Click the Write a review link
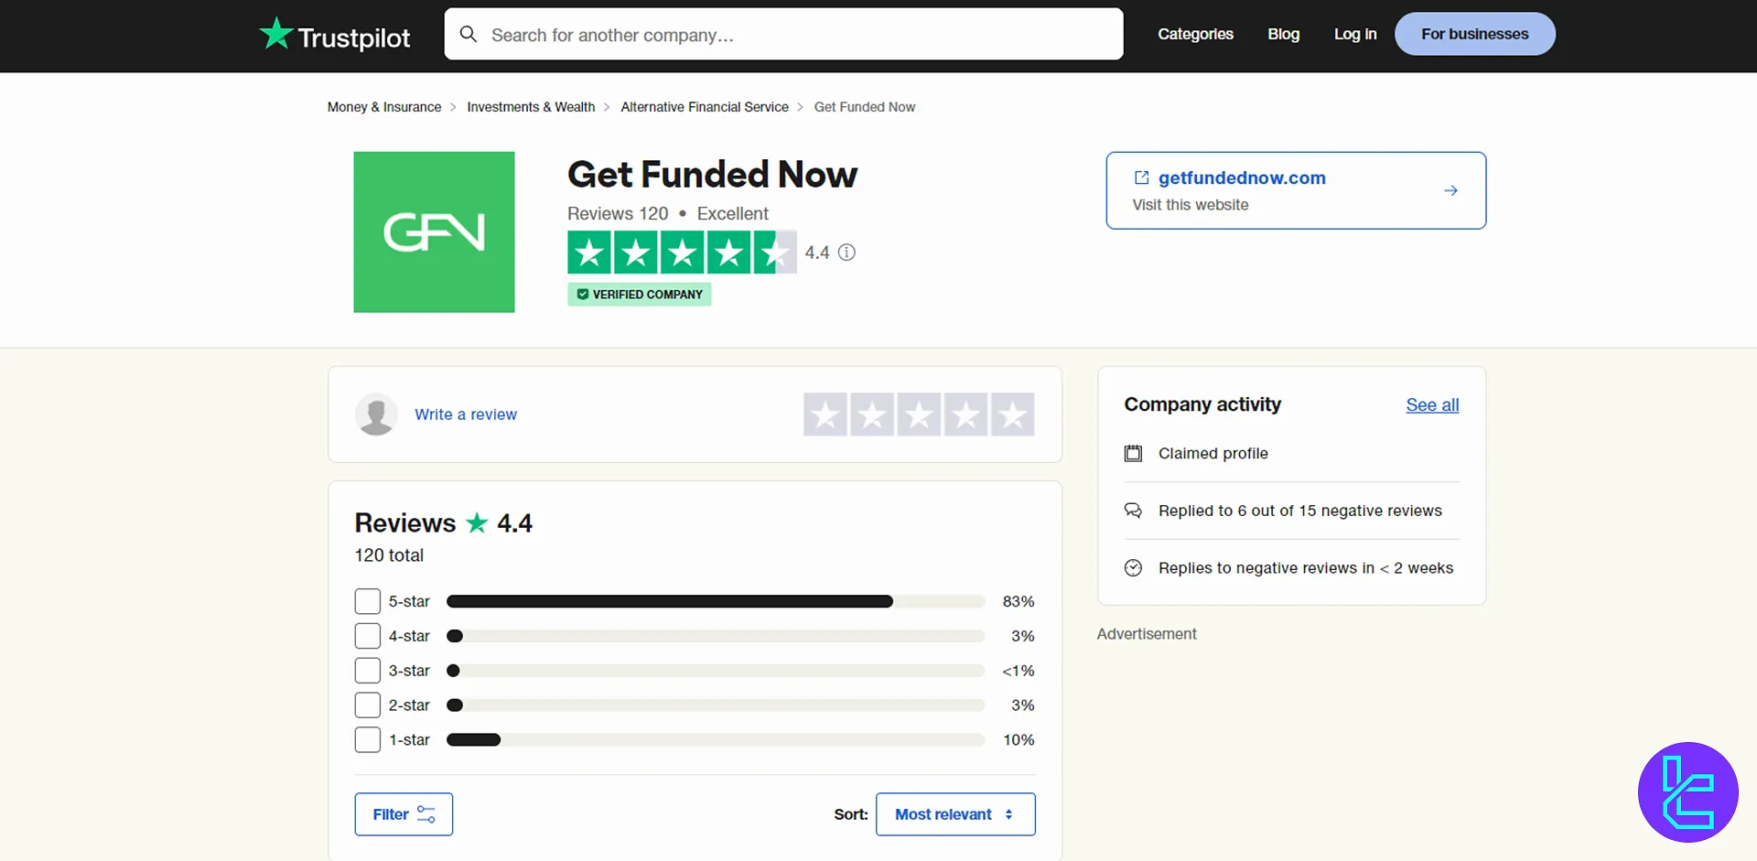The height and width of the screenshot is (861, 1757). 466,414
